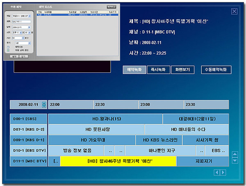This screenshot has height=186, width=246.
Task: Open 수동예약녹화 manual reservation
Action: [x=216, y=69]
